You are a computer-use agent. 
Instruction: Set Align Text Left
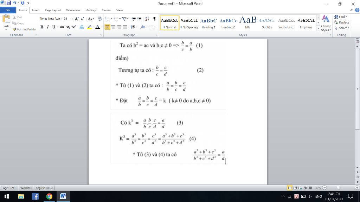coord(107,27)
